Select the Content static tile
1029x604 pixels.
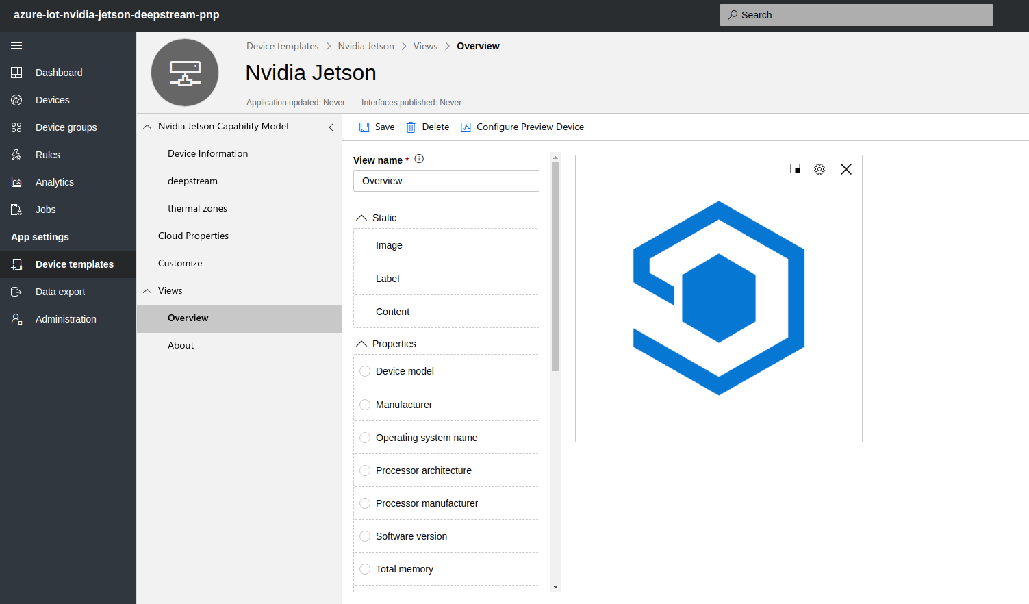pyautogui.click(x=446, y=312)
